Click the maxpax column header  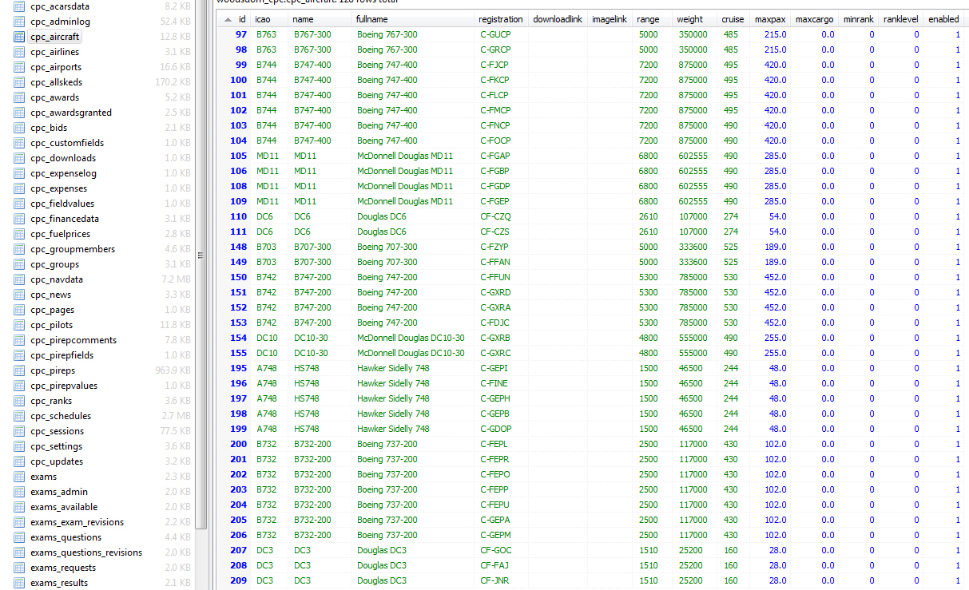pyautogui.click(x=771, y=19)
